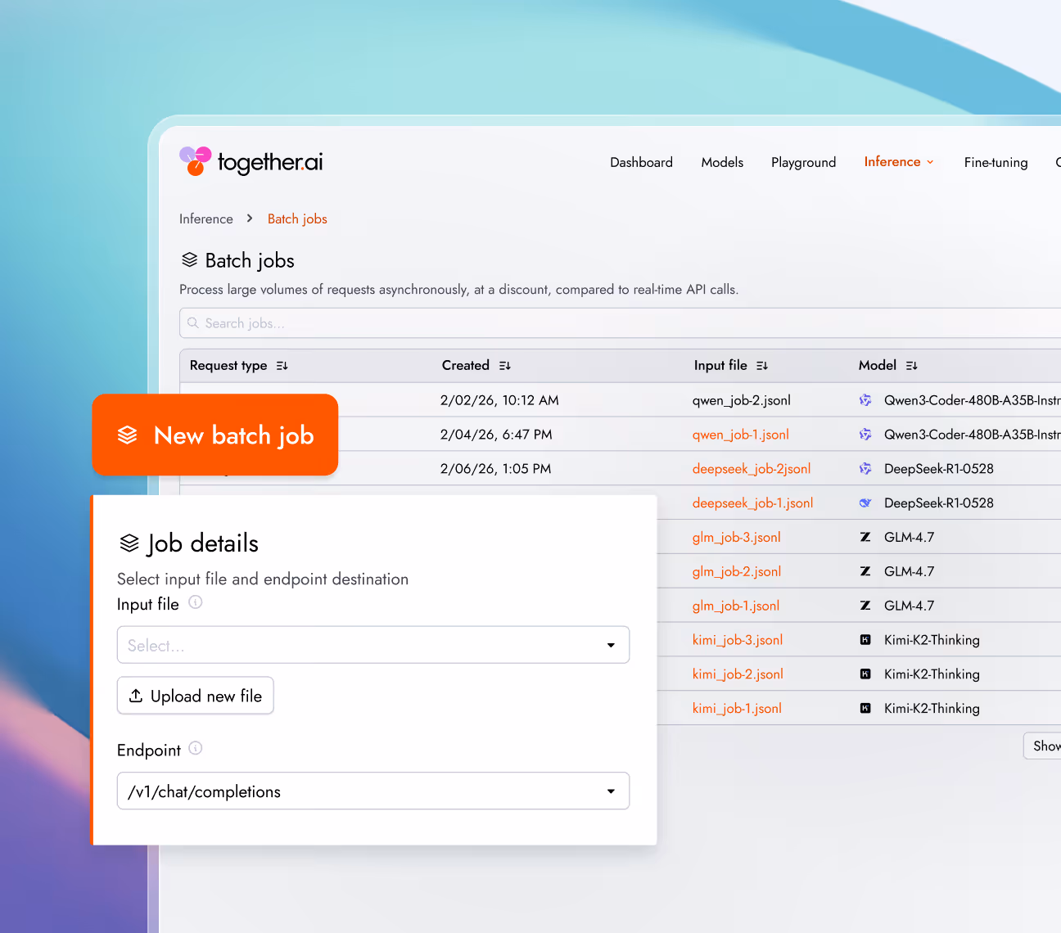Sort the table by Created date

click(x=505, y=366)
